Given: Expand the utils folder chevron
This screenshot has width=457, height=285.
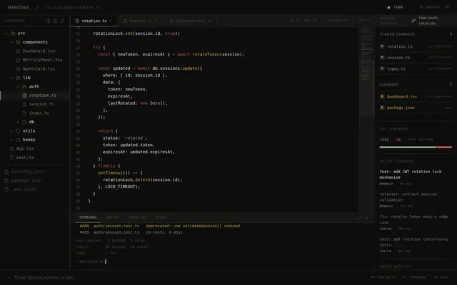Looking at the screenshot, I should coord(11,131).
